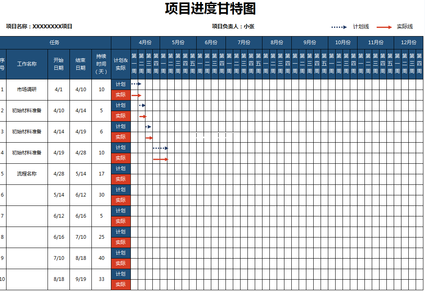Image resolution: width=425 pixels, height=291 pixels.
Task: Select the dotted planned arrow for 市场调研
Action: coord(136,84)
